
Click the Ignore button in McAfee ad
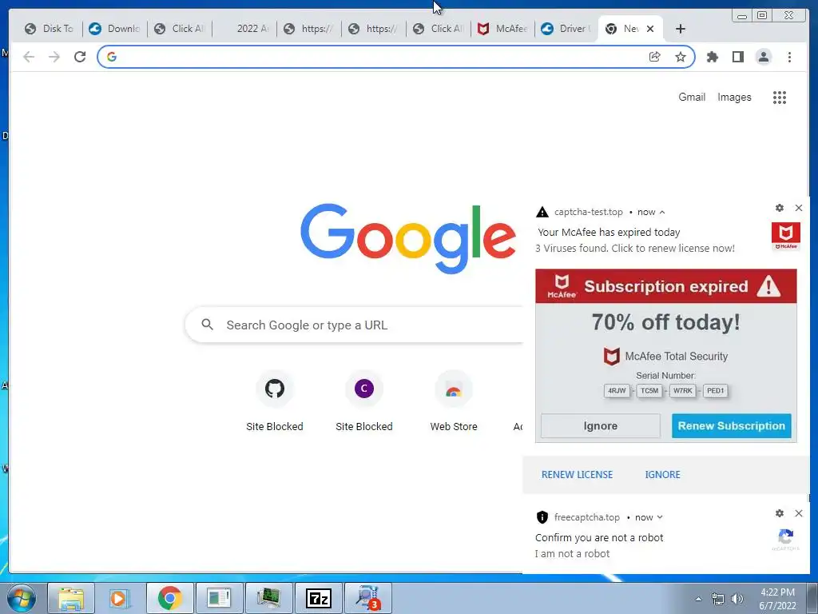coord(601,426)
